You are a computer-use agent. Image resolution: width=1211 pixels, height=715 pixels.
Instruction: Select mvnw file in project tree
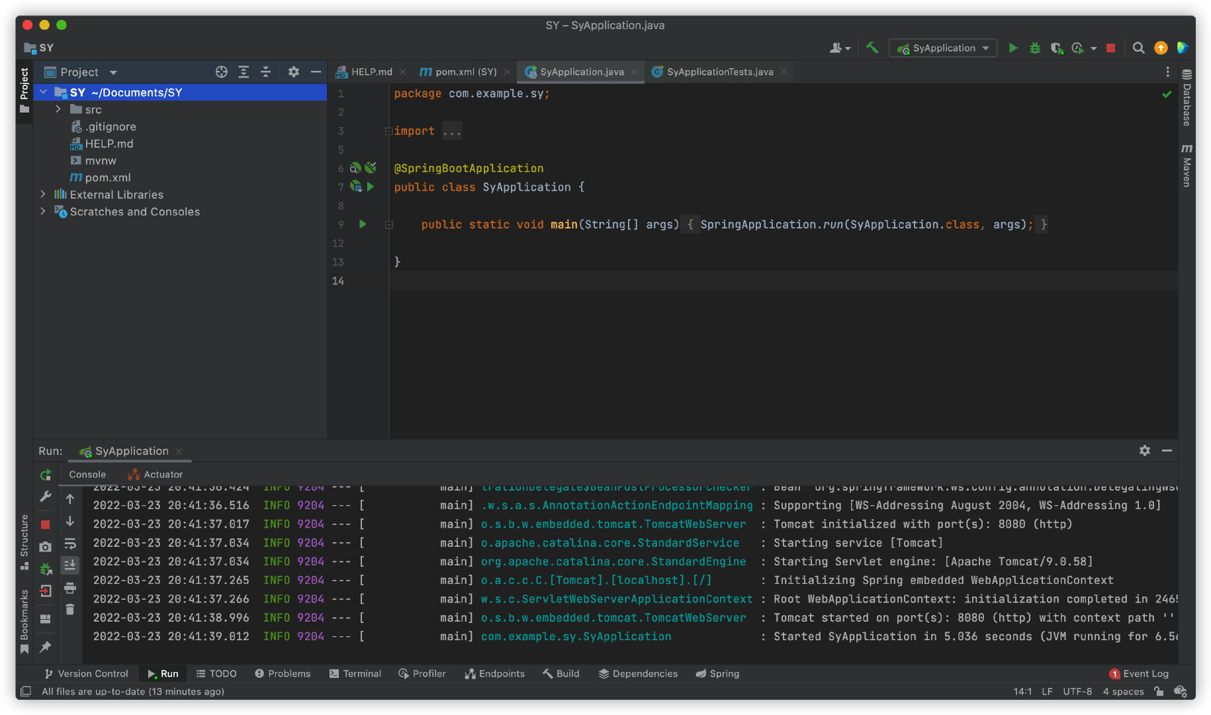101,160
